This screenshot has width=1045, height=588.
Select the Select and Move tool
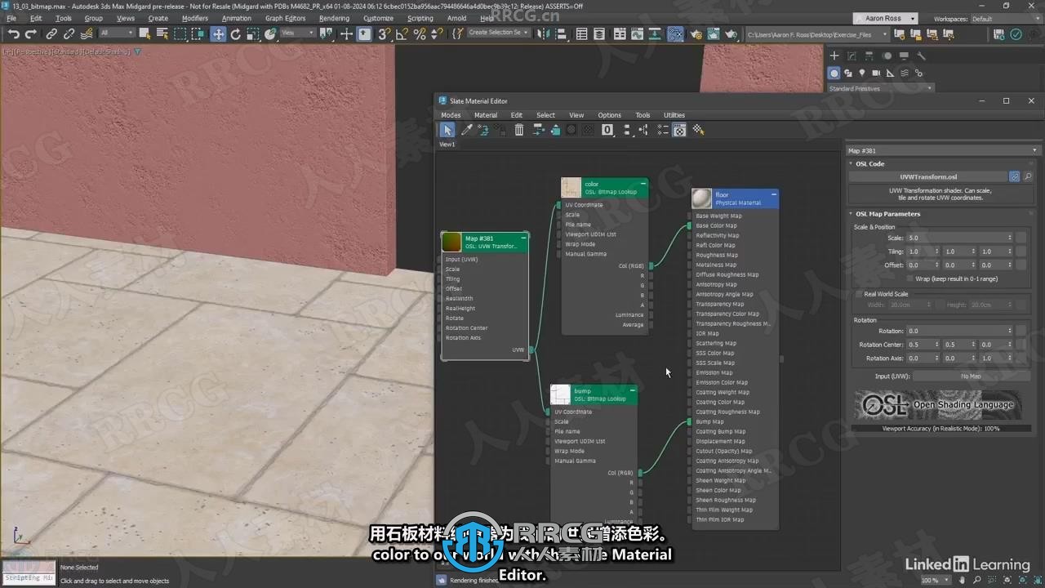218,34
